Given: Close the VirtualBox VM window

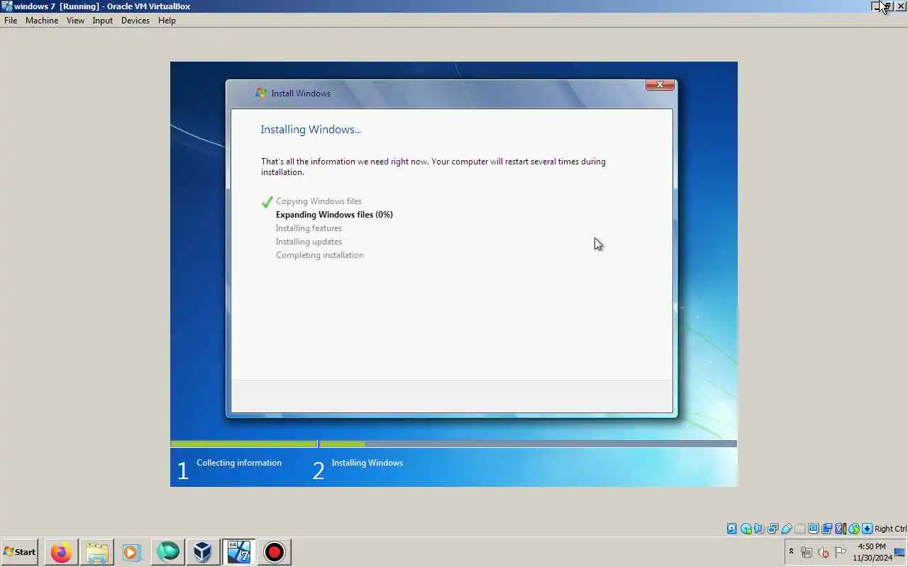Looking at the screenshot, I should [901, 6].
